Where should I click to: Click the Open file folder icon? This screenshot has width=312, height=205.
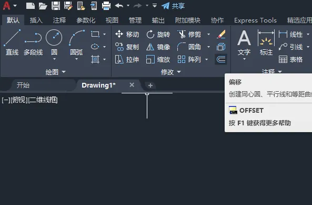click(43, 6)
